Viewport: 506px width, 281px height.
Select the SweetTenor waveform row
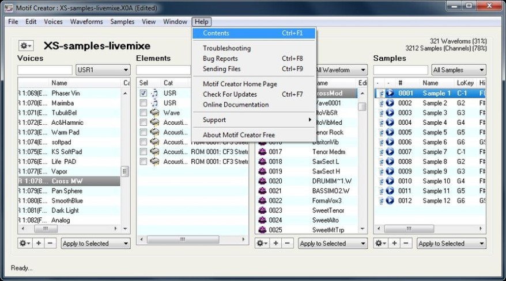(307, 210)
